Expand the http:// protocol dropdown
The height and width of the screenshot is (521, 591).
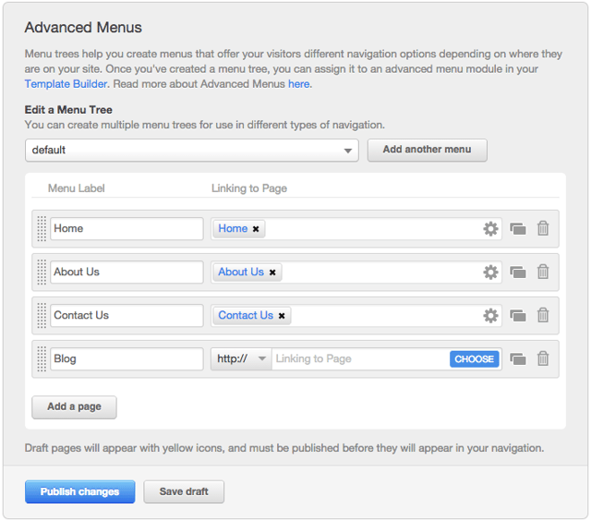[241, 358]
